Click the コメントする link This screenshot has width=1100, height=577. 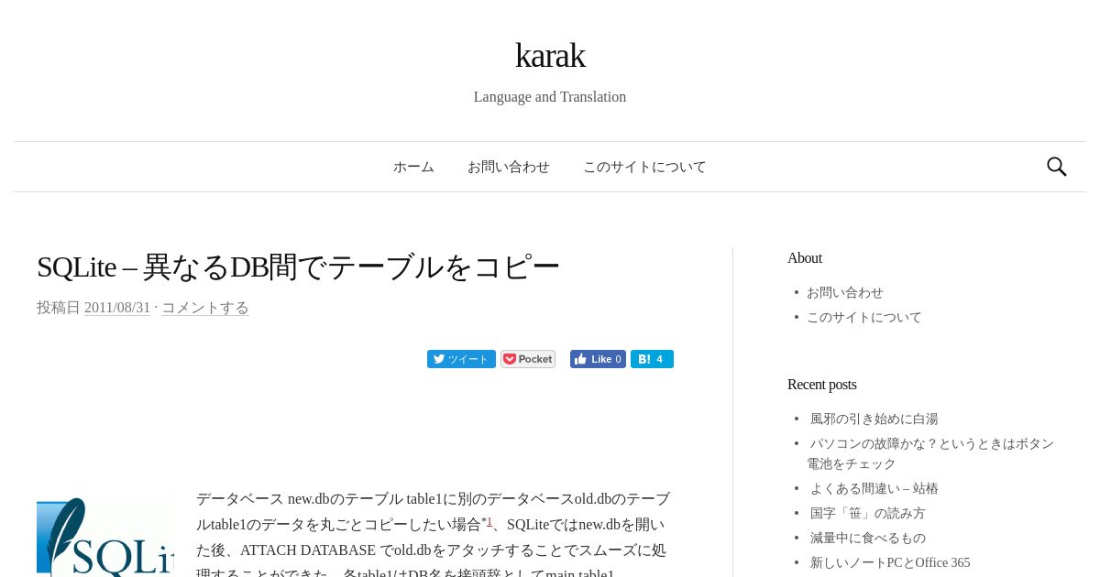point(205,308)
